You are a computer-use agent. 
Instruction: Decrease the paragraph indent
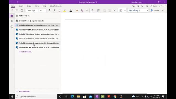105,10
